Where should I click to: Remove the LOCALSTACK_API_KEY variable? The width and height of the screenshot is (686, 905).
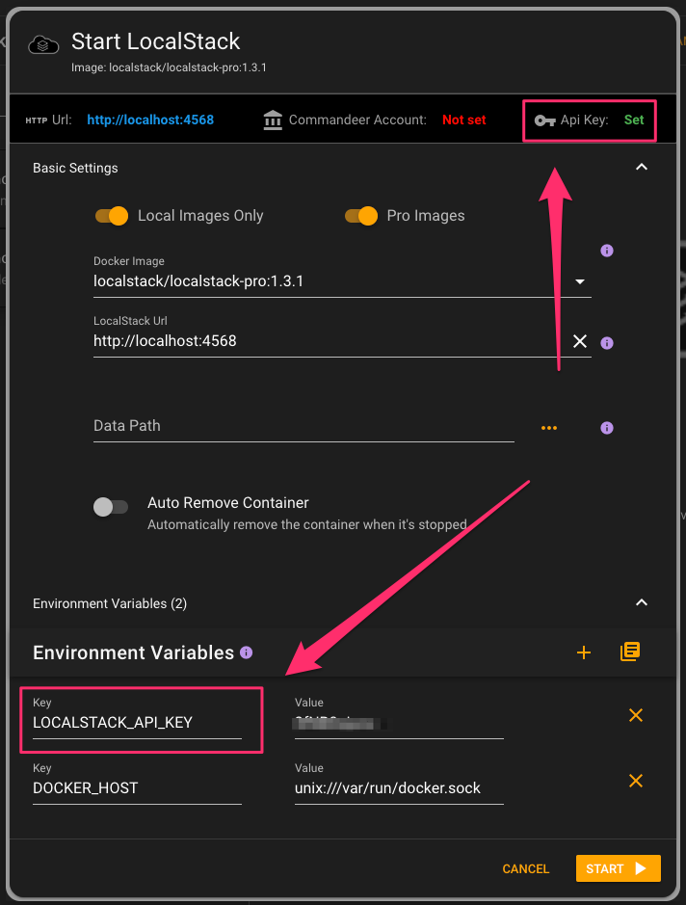coord(636,716)
